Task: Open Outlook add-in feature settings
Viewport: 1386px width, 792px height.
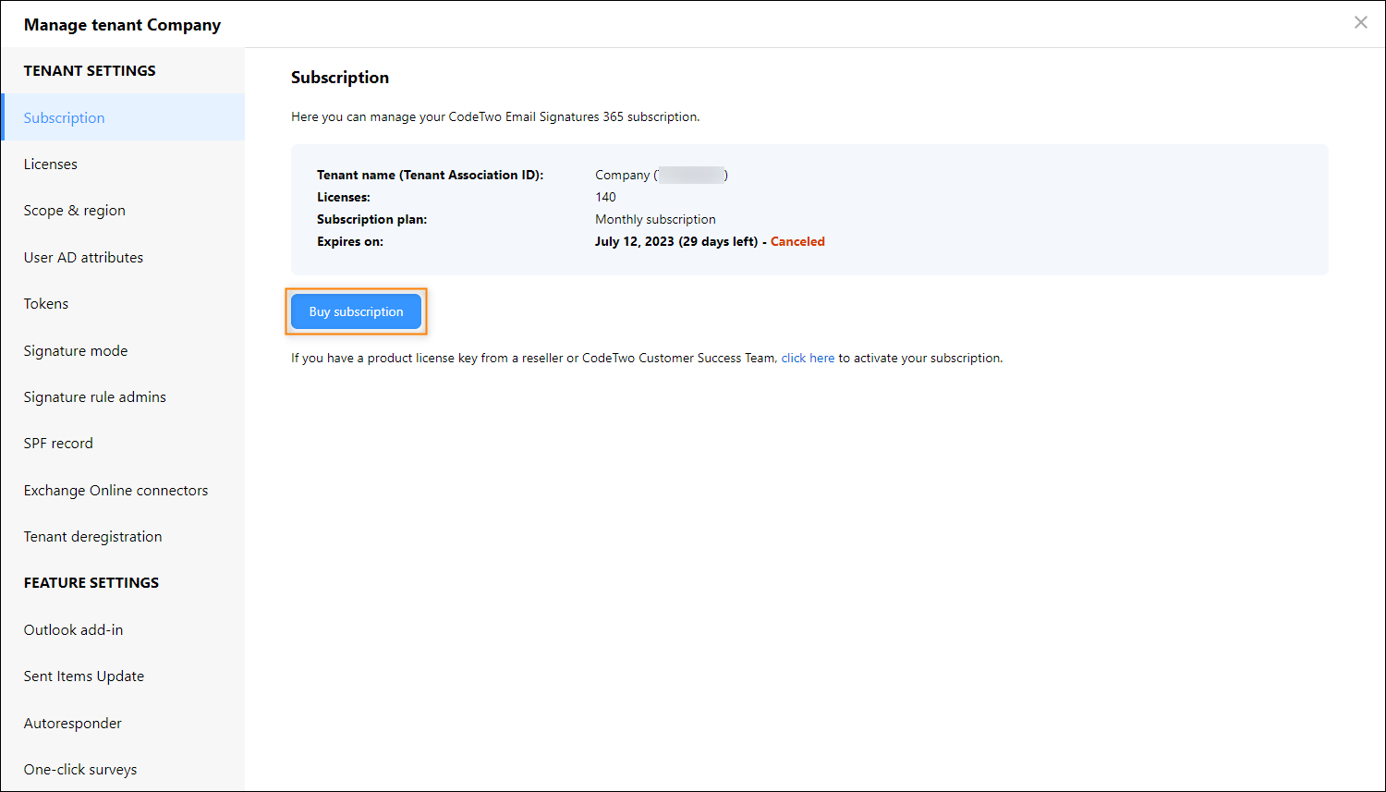Action: (x=123, y=629)
